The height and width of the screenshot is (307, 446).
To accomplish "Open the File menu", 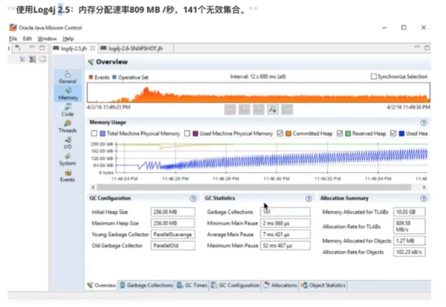I will coord(13,39).
